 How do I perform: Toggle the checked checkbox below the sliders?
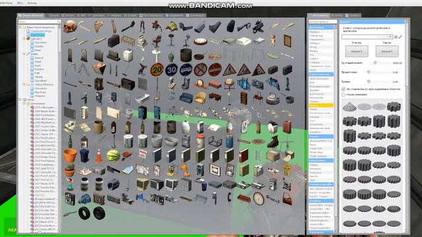click(343, 89)
